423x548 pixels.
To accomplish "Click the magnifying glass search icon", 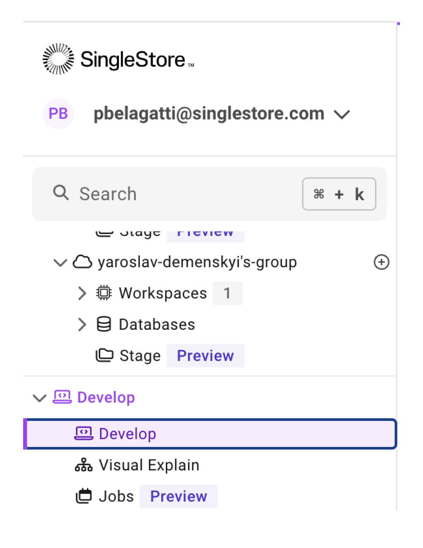I will pyautogui.click(x=61, y=193).
